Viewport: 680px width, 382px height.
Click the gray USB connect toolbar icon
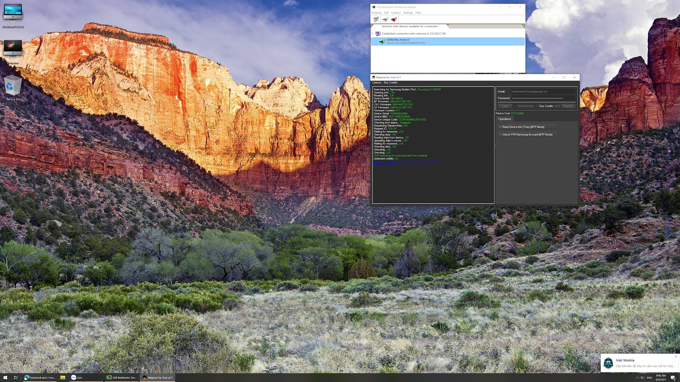coord(385,19)
